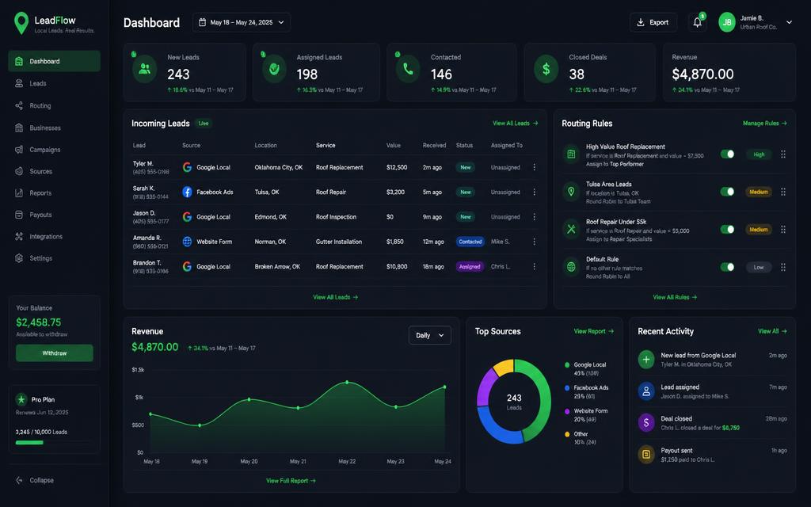Grab drag handle of High Value Roof Replacement

tap(783, 154)
